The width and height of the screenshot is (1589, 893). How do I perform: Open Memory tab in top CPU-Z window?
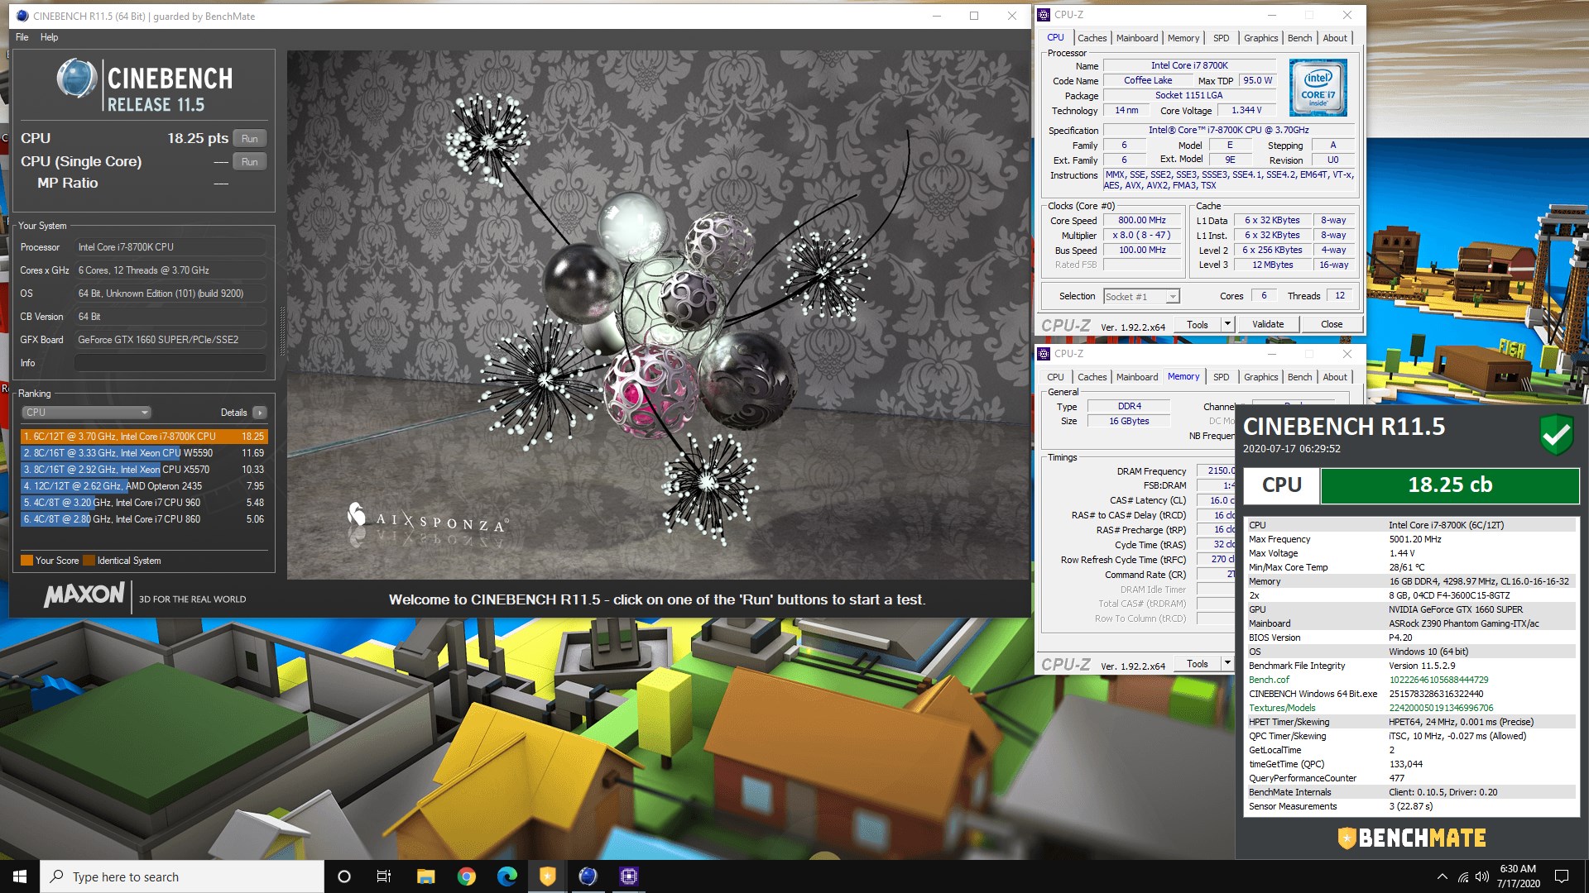pos(1183,38)
